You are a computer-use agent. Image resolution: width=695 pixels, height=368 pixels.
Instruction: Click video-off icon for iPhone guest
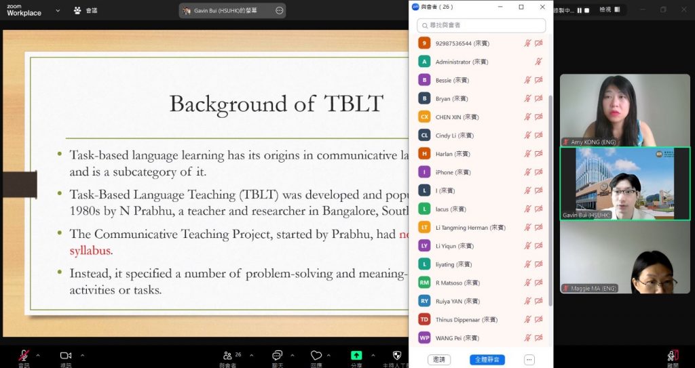point(538,172)
